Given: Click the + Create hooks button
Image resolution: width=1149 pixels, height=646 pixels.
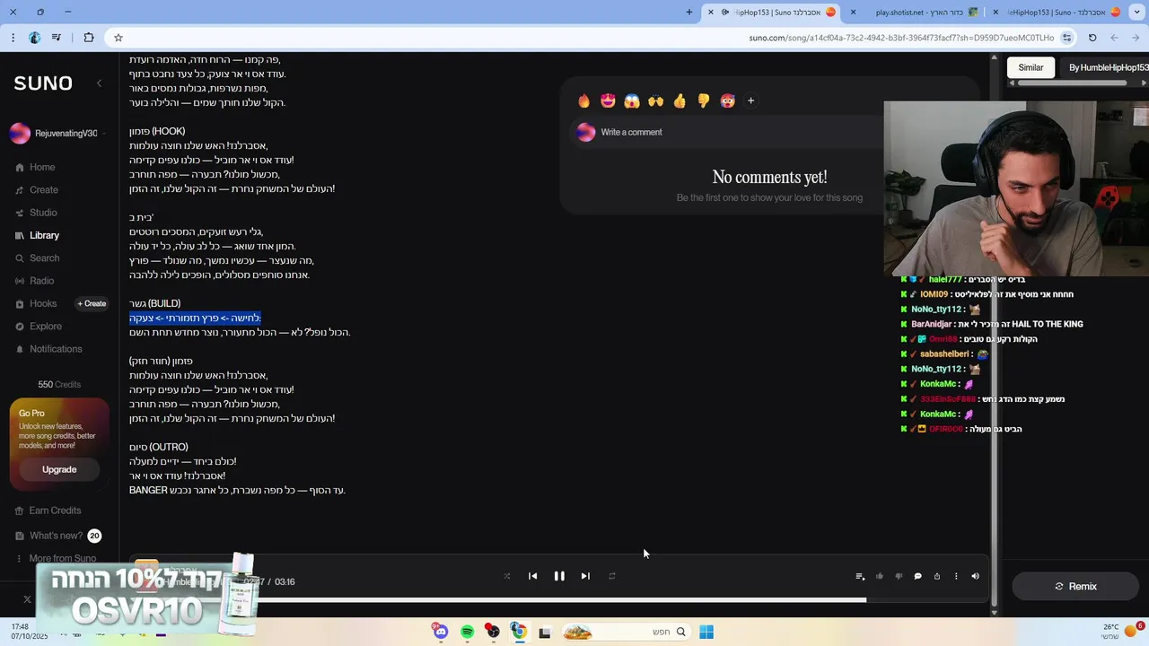Looking at the screenshot, I should [x=92, y=303].
